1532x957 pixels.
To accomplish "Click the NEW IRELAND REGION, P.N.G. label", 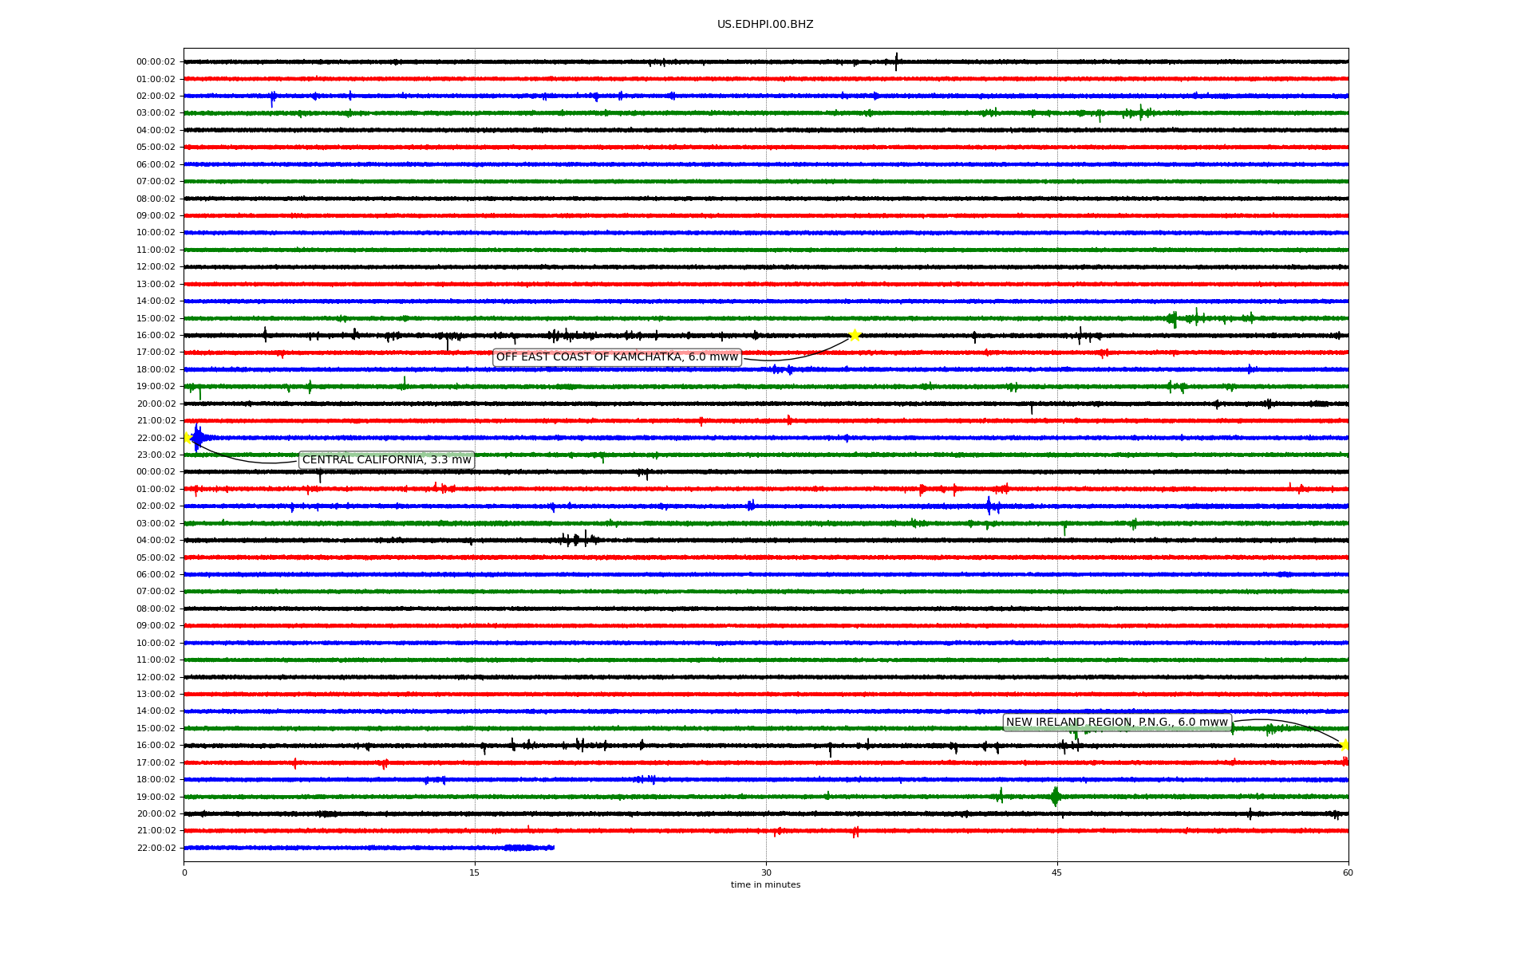I will pos(1116,723).
